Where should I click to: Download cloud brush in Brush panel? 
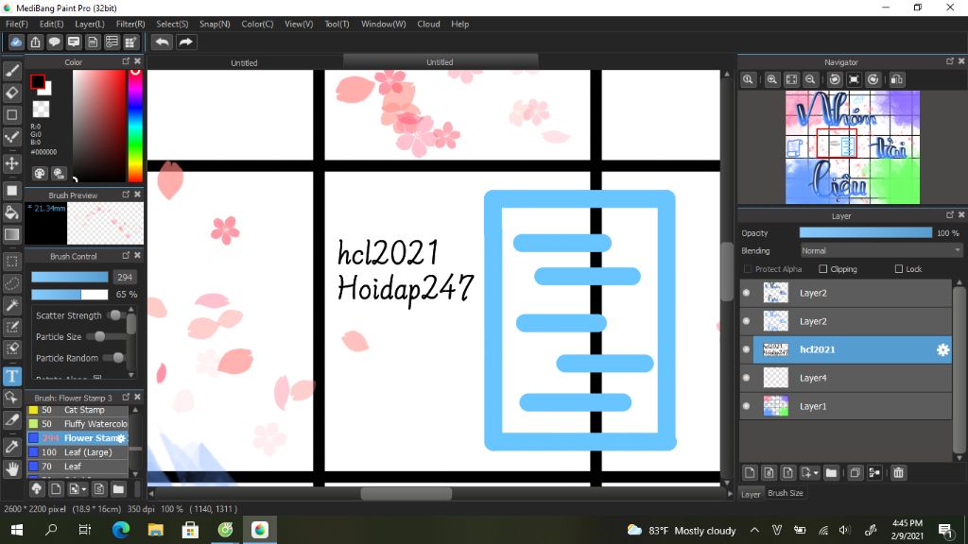(37, 489)
